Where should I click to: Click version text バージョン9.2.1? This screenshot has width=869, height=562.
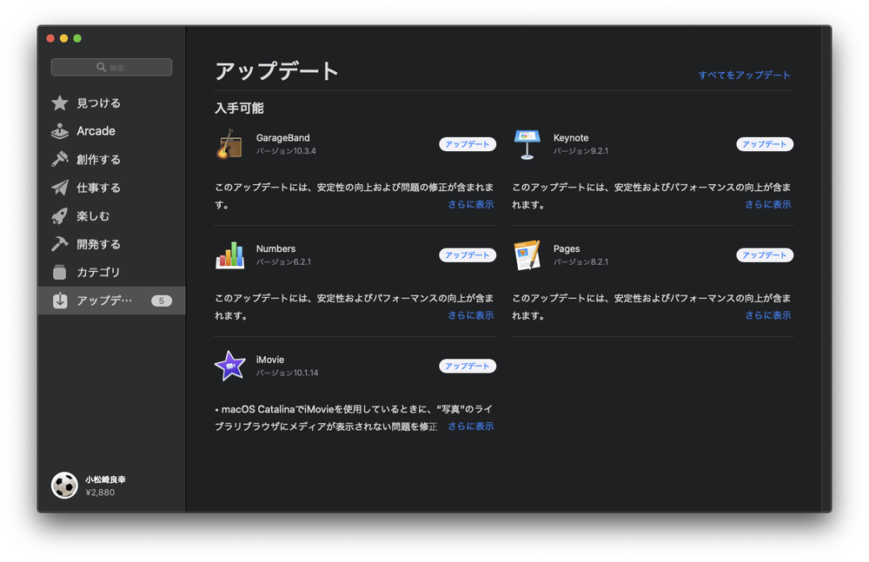(x=580, y=151)
